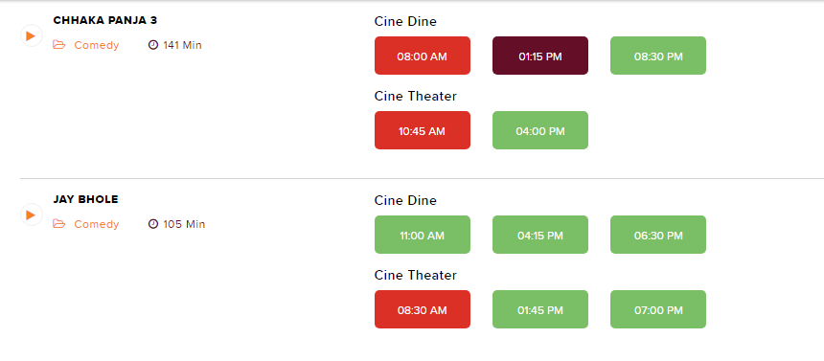824x361 pixels.
Task: Select Jay Bhole 11:00 AM showtime
Action: pos(423,235)
